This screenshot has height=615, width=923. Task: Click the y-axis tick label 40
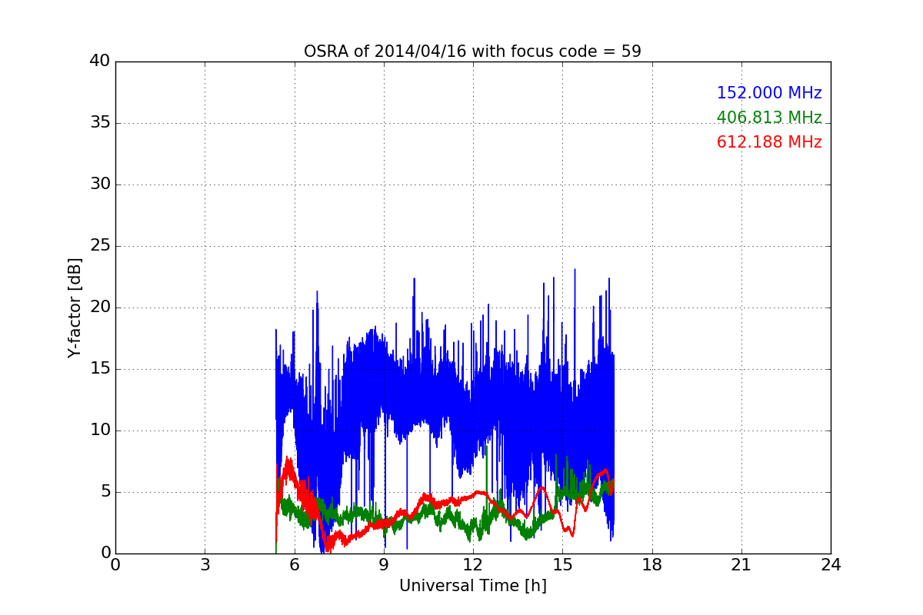pos(100,61)
